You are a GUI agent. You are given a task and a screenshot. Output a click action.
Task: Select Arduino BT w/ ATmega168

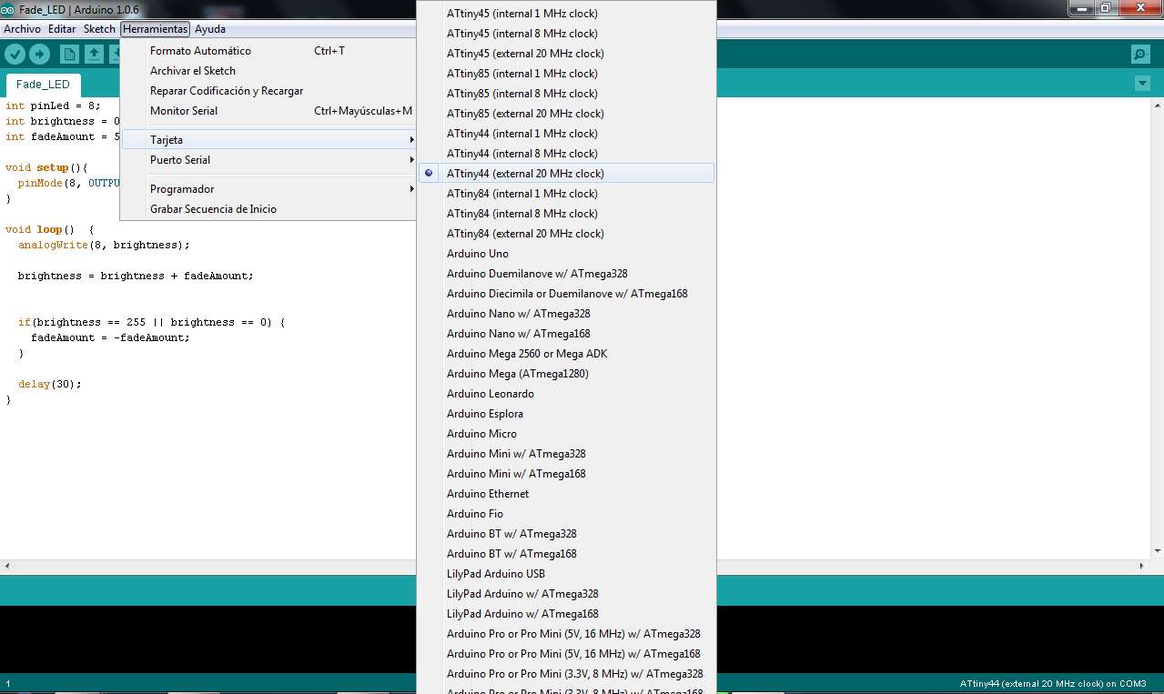pos(566,554)
